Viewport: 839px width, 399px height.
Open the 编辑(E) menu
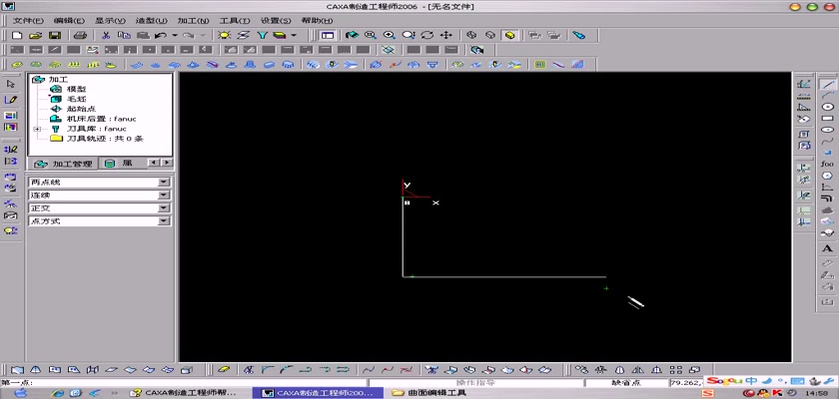(x=69, y=20)
